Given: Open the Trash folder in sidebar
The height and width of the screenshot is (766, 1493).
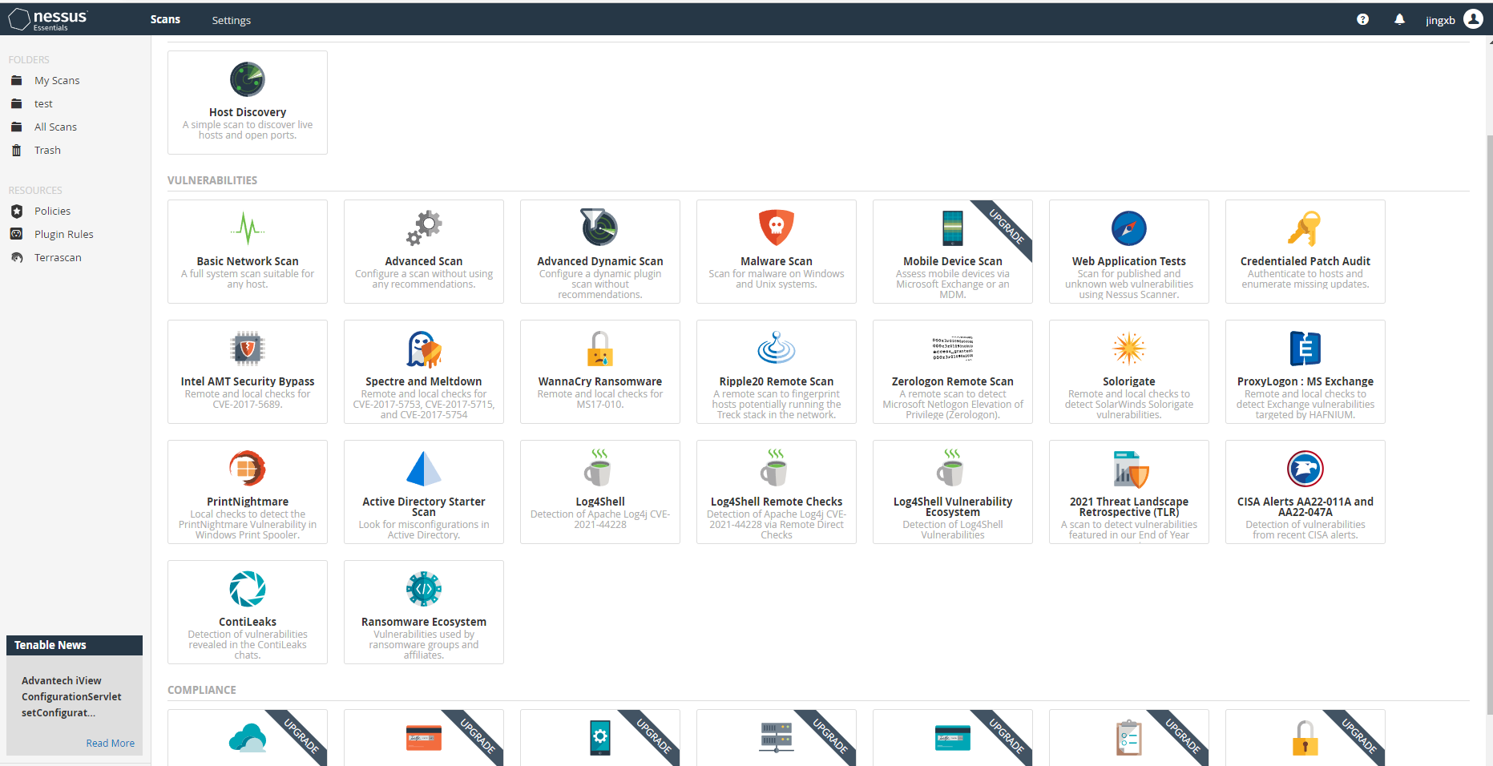Looking at the screenshot, I should [47, 151].
